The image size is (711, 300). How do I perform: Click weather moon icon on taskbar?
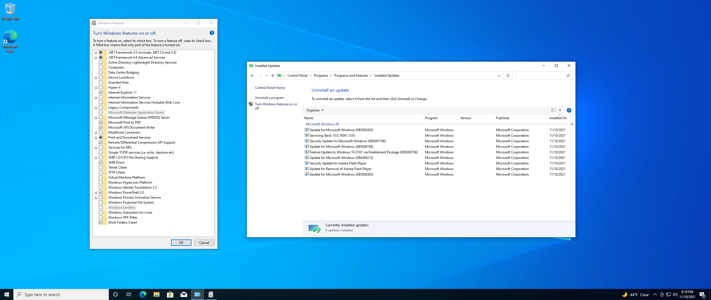click(x=624, y=294)
